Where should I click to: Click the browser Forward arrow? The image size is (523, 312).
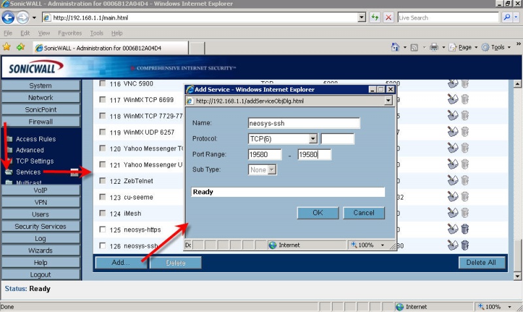[x=23, y=18]
